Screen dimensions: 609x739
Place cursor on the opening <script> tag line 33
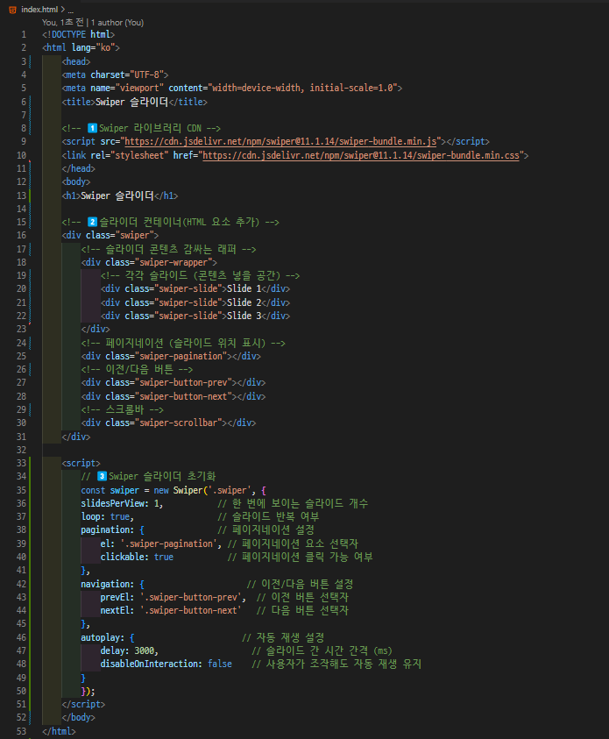81,463
